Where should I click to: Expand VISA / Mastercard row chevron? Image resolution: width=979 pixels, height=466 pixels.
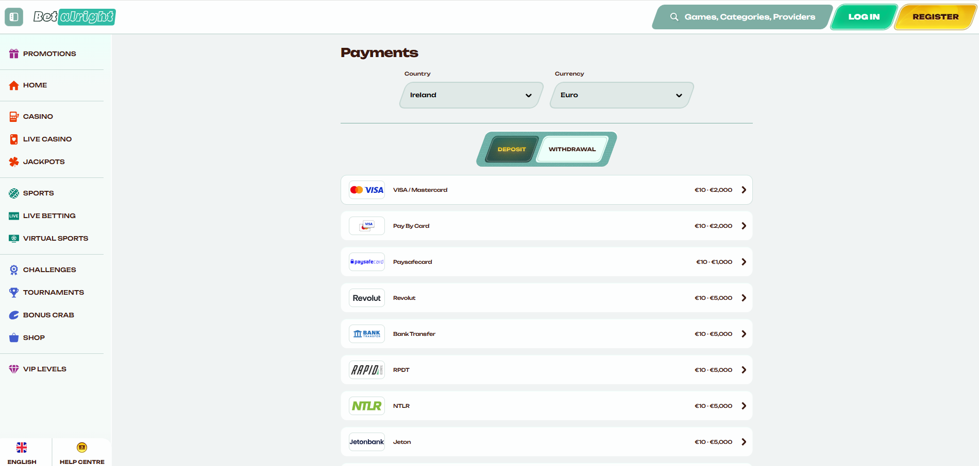click(x=744, y=190)
